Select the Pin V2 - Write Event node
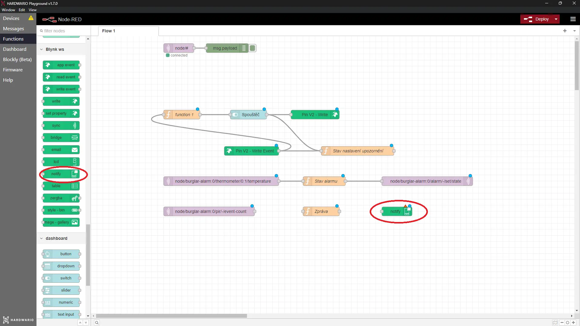Screen dimensions: 580x326 [x=252, y=151]
